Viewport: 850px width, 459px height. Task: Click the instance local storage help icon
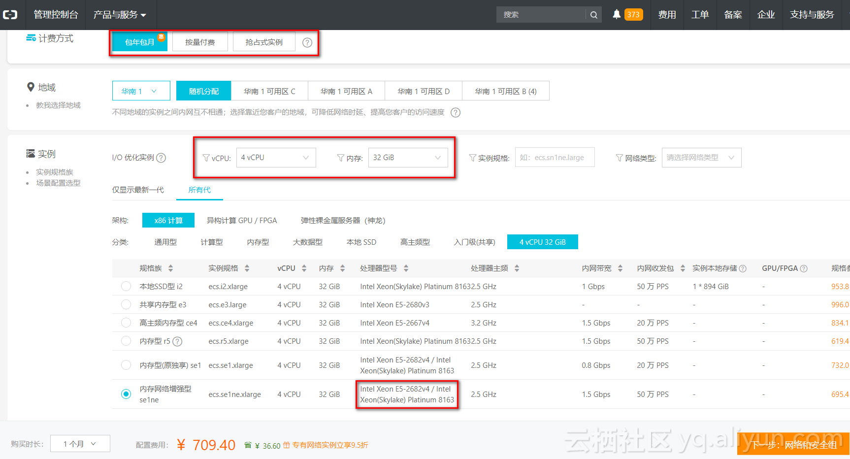tap(743, 268)
